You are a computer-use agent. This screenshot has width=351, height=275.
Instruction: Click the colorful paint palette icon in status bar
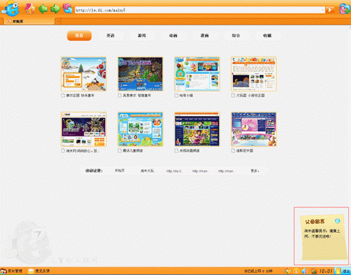(x=288, y=271)
